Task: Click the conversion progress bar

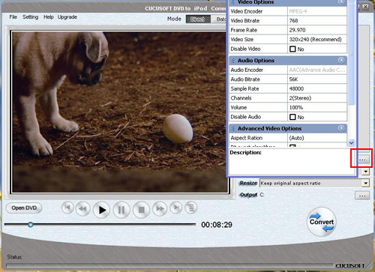Action: coord(170,265)
